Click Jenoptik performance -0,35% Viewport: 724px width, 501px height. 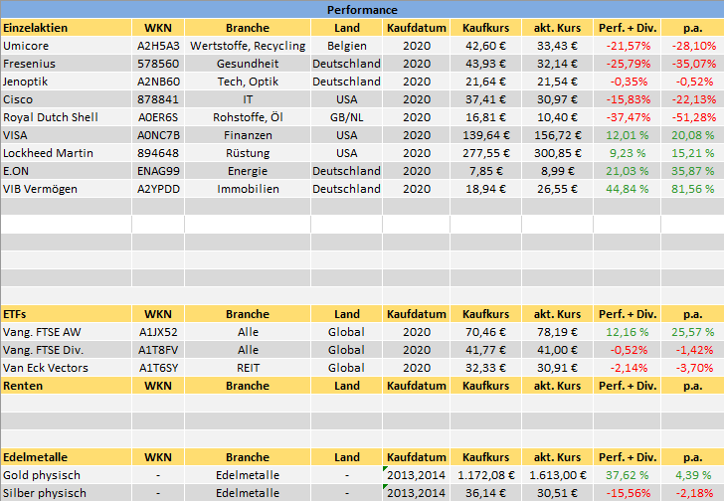pyautogui.click(x=628, y=82)
